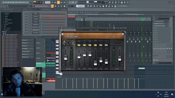
Task: Open the Control lane dropdown in piano roll
Action: (x=59, y=77)
